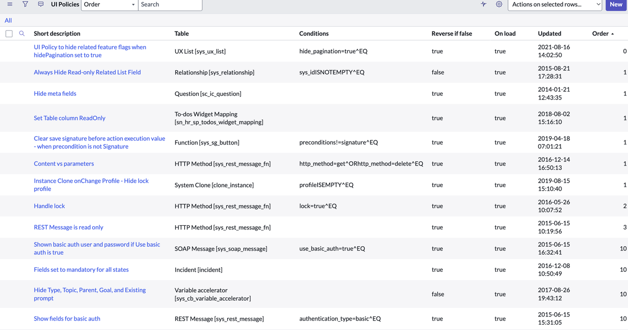Click UX List [sys_ux_list] table cell

point(200,51)
